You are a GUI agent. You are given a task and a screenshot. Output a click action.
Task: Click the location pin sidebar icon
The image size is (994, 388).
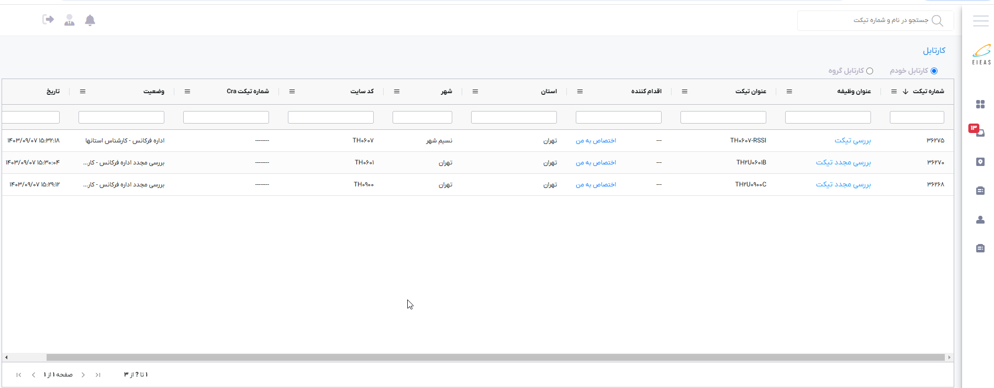click(980, 162)
